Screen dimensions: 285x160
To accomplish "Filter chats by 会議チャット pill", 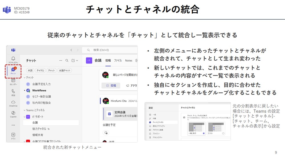I will coord(65,71).
